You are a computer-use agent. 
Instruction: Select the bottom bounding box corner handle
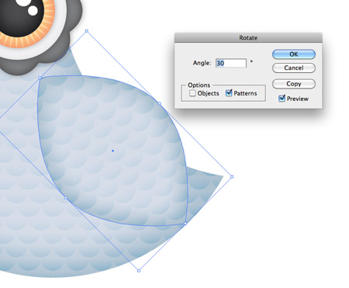click(139, 271)
